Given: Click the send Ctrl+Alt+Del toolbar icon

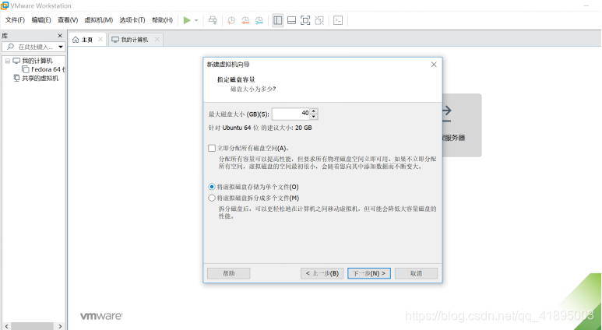Looking at the screenshot, I should tap(213, 20).
